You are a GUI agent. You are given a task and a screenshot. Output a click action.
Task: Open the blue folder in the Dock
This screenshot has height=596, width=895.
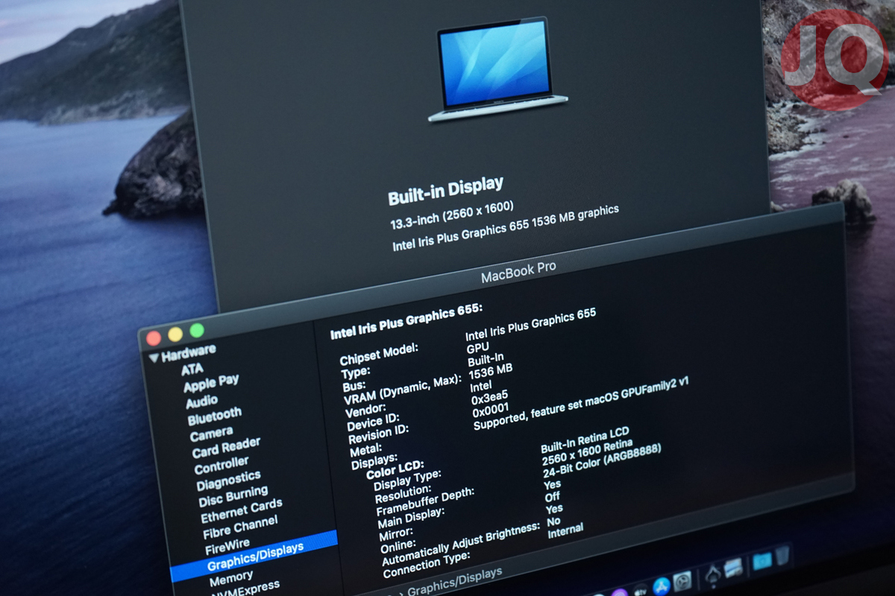762,560
